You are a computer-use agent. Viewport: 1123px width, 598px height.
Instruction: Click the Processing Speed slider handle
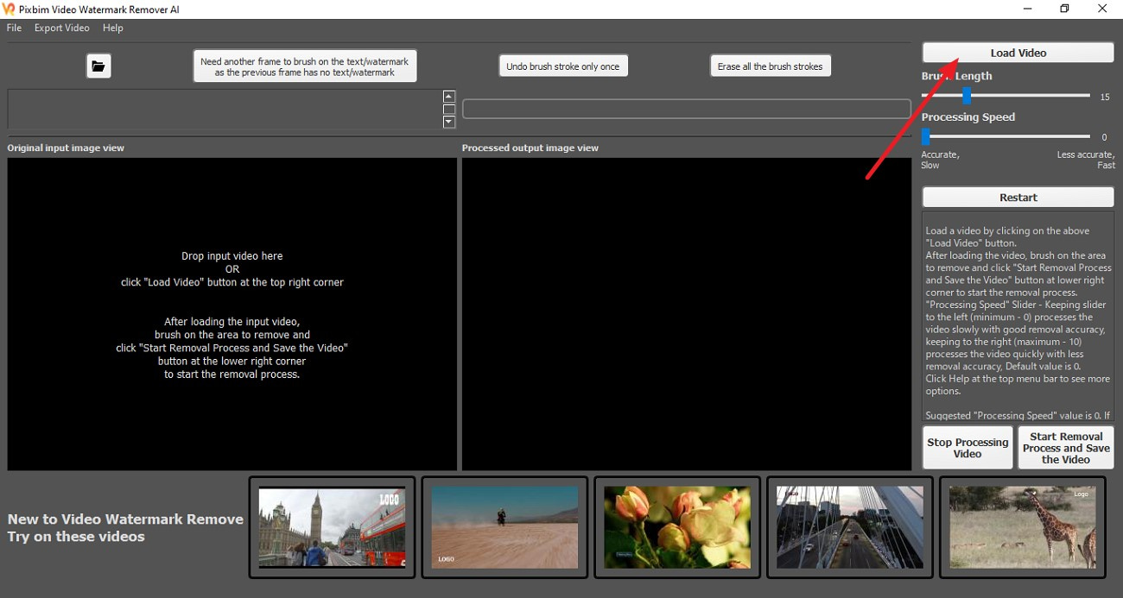click(925, 136)
